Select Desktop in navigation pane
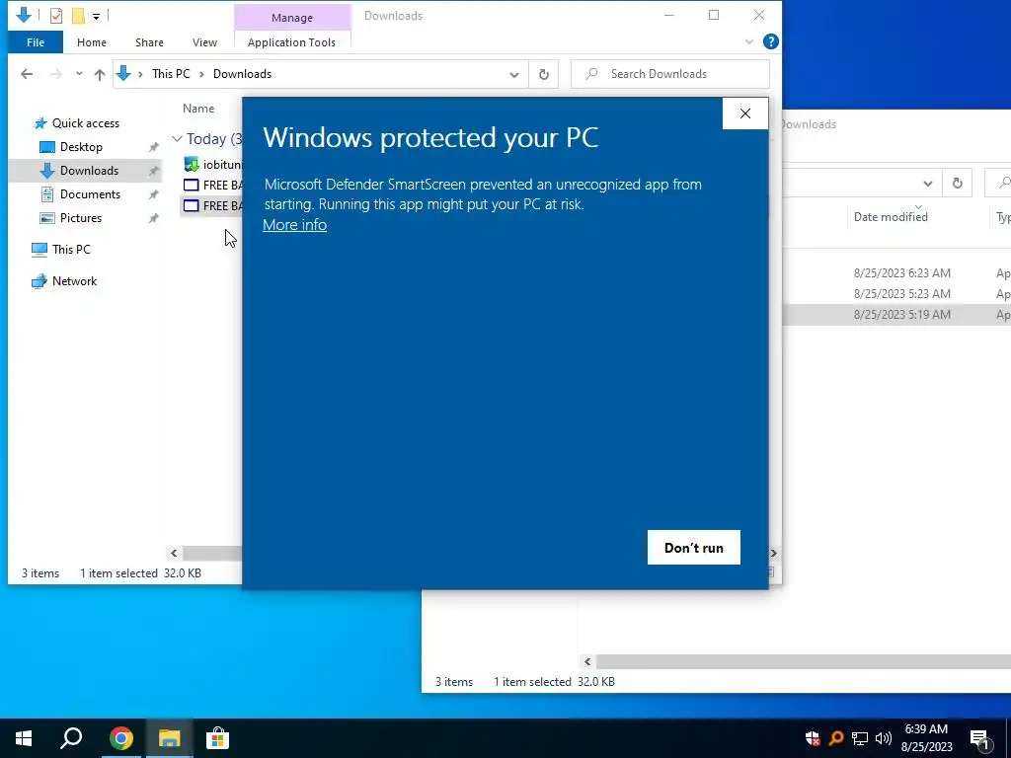This screenshot has width=1011, height=758. (81, 147)
